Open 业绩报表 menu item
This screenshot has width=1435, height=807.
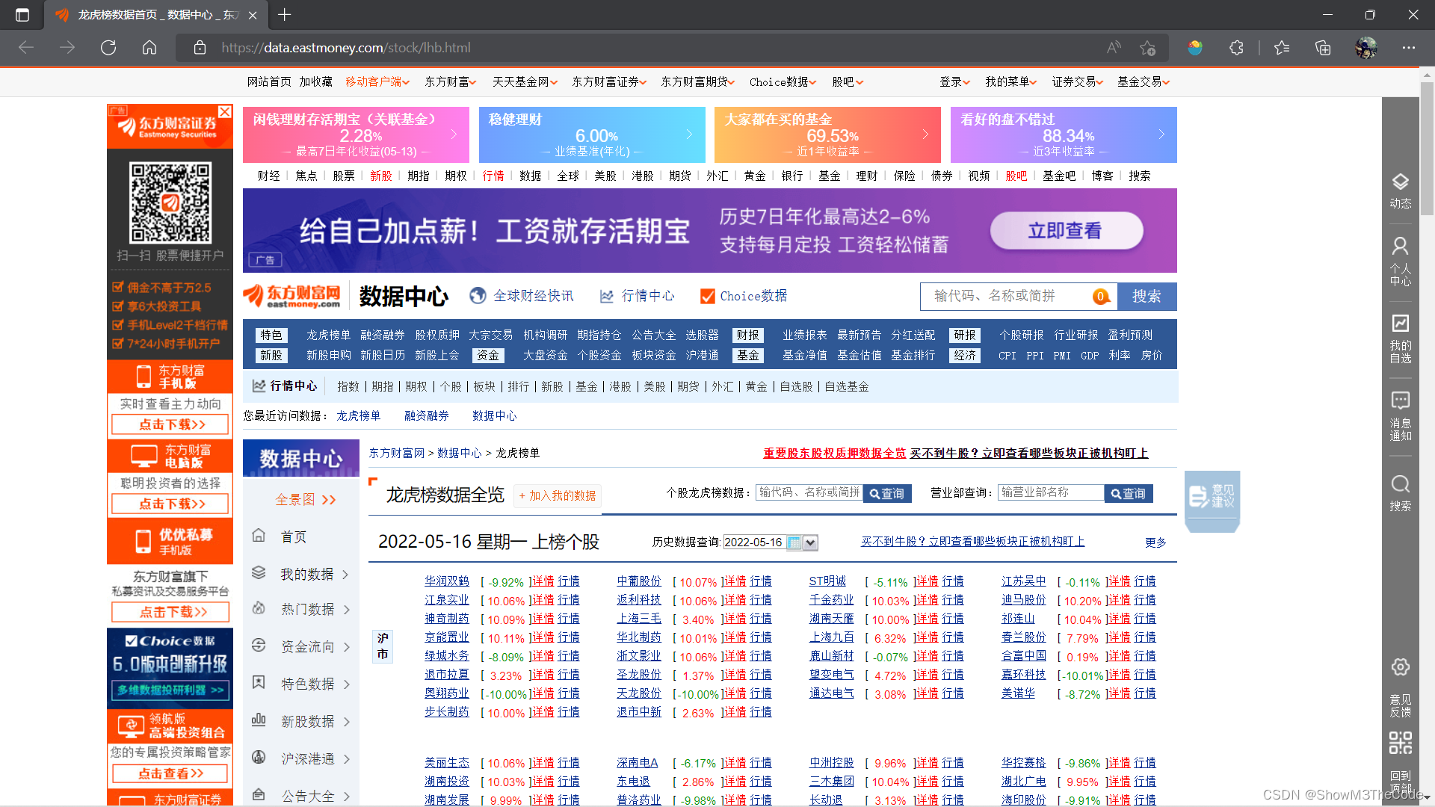point(804,335)
